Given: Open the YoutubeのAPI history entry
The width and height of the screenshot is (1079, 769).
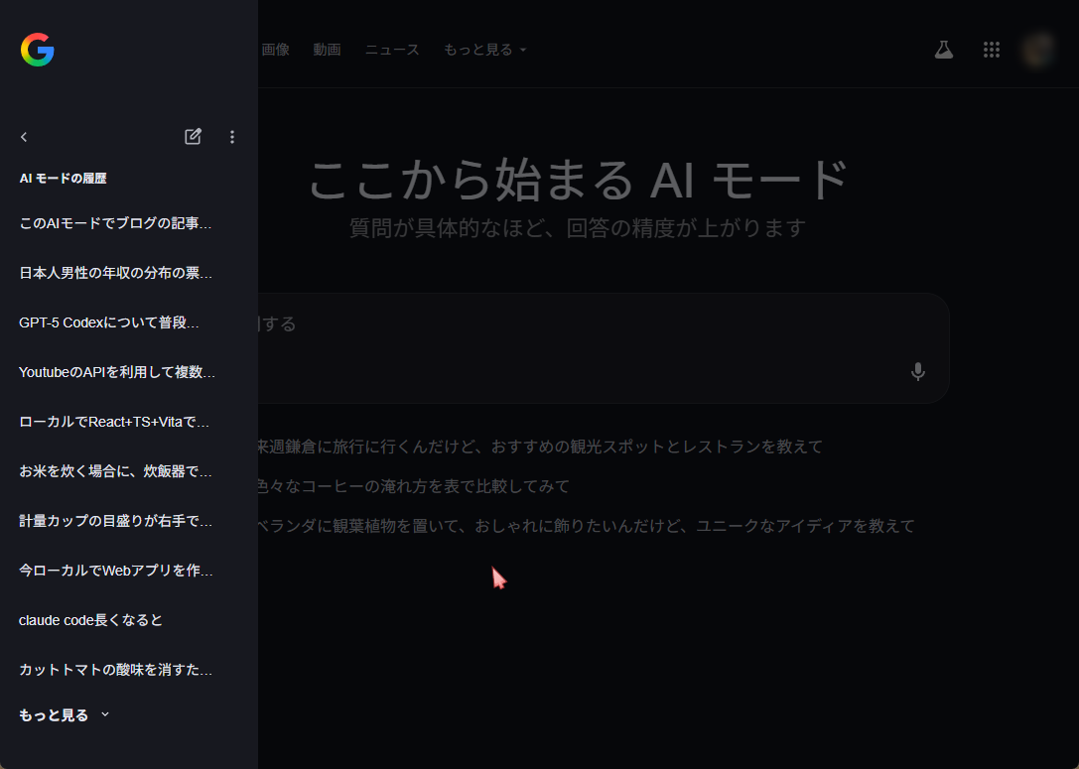Looking at the screenshot, I should pos(117,372).
